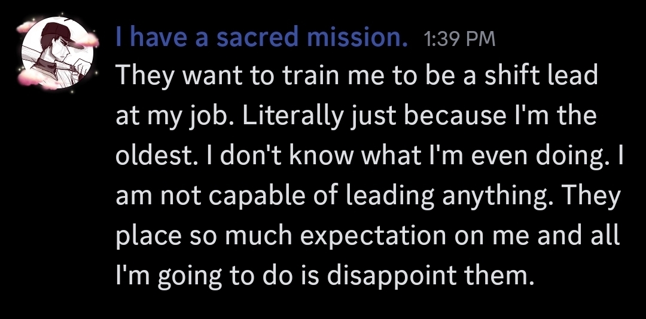Click the 1:39 PM message timestamp
Screen dimensions: 646x319
click(459, 40)
